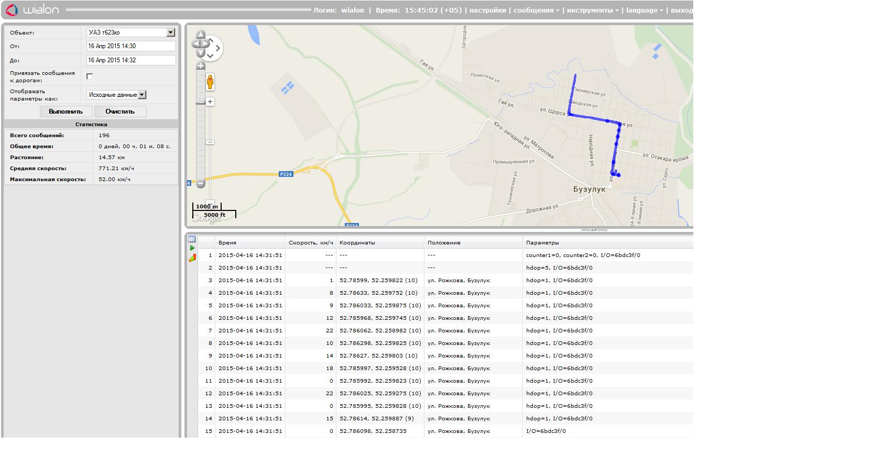Click the Очистить button
This screenshot has width=895, height=457.
pyautogui.click(x=120, y=112)
